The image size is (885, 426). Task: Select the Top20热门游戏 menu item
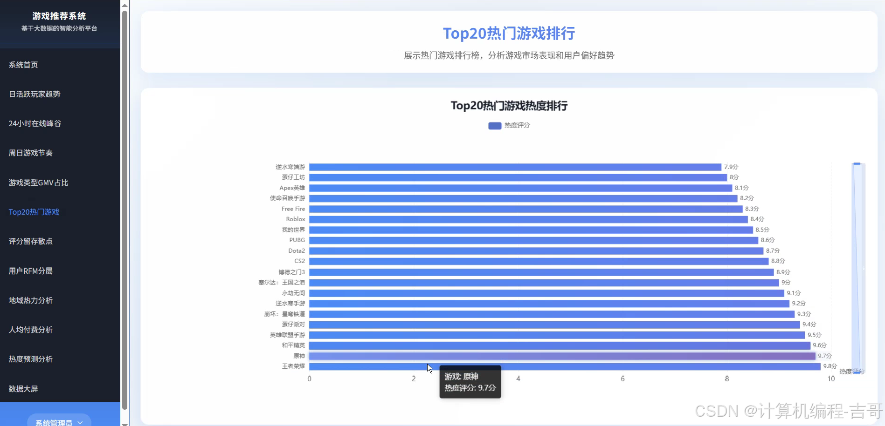[34, 212]
